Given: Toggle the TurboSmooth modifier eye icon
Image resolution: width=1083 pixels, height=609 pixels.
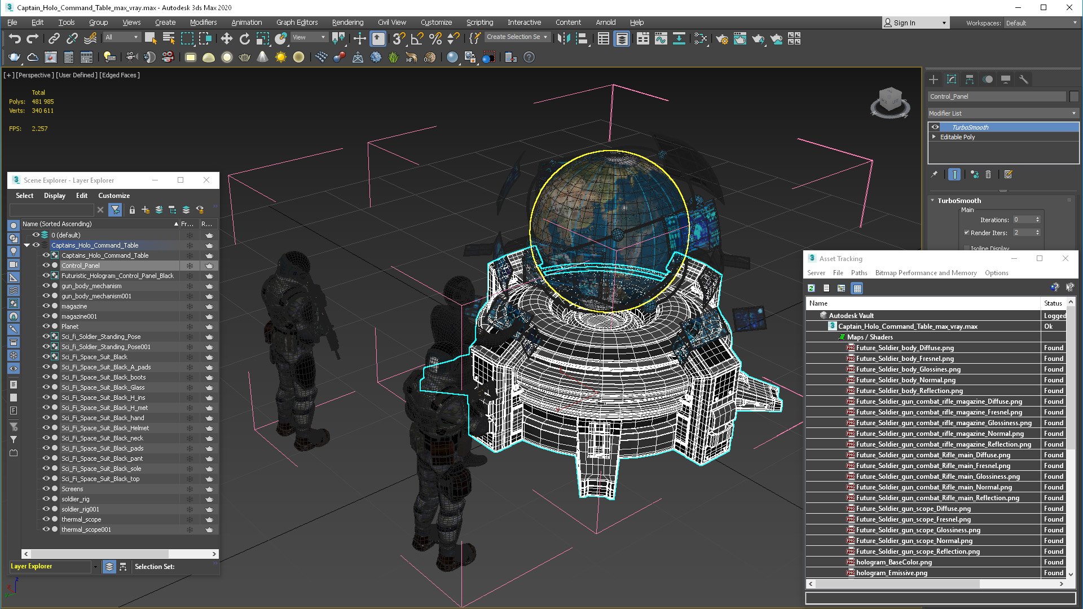Looking at the screenshot, I should tap(935, 127).
